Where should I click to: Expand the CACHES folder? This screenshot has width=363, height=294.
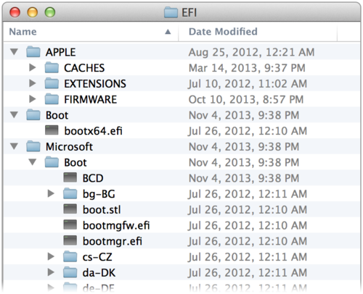(33, 67)
